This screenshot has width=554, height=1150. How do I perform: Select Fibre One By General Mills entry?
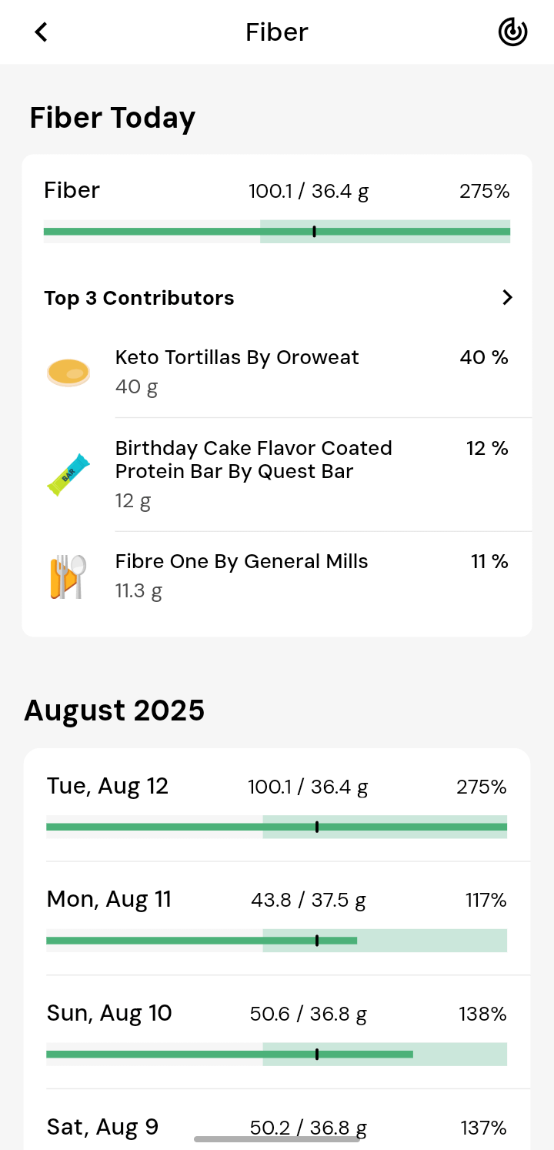coord(242,562)
